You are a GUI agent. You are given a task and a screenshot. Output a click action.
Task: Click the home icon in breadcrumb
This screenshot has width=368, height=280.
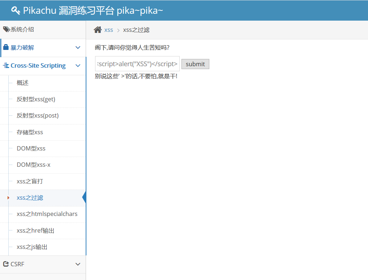98,30
